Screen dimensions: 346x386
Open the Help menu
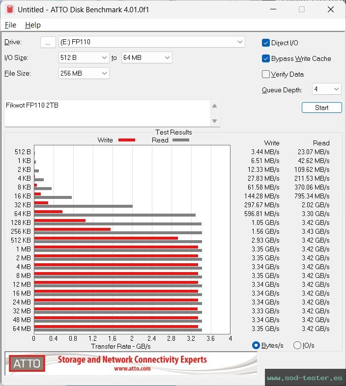click(33, 25)
